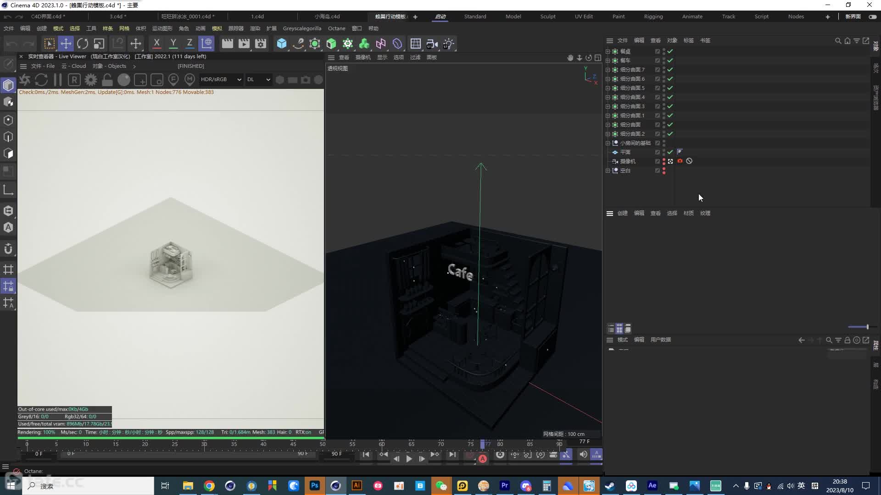Open 摄像机 menu in viewport
The image size is (881, 495).
tap(363, 57)
